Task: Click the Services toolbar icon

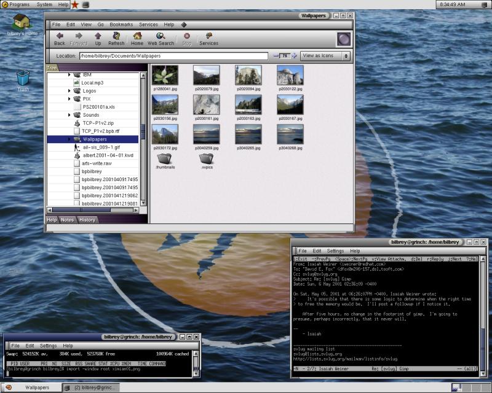Action: click(208, 38)
